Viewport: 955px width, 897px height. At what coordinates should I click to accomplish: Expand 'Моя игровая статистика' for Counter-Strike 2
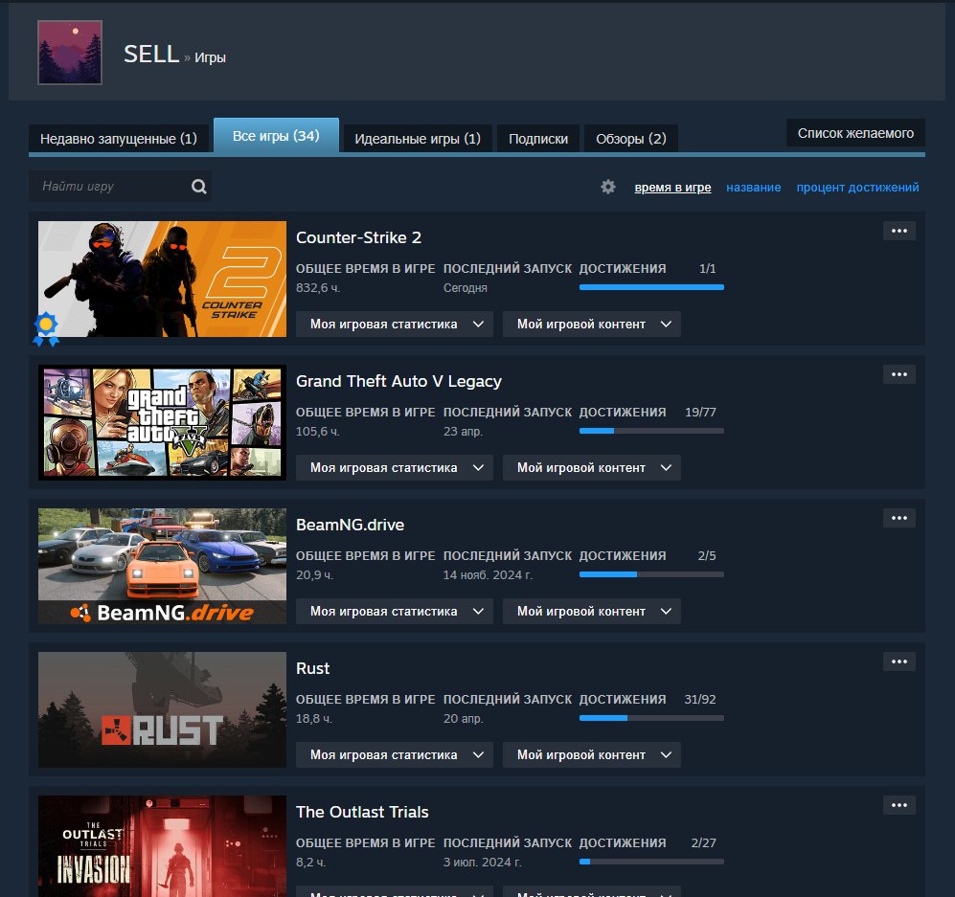pyautogui.click(x=394, y=325)
